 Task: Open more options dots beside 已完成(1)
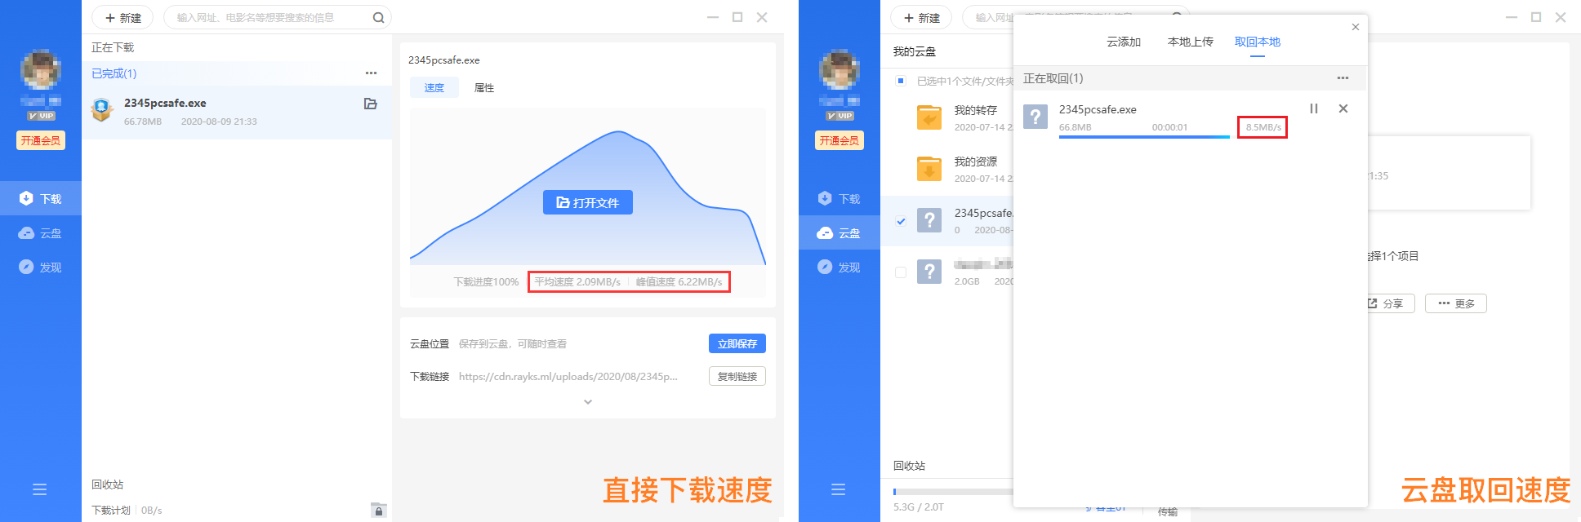[x=371, y=73]
